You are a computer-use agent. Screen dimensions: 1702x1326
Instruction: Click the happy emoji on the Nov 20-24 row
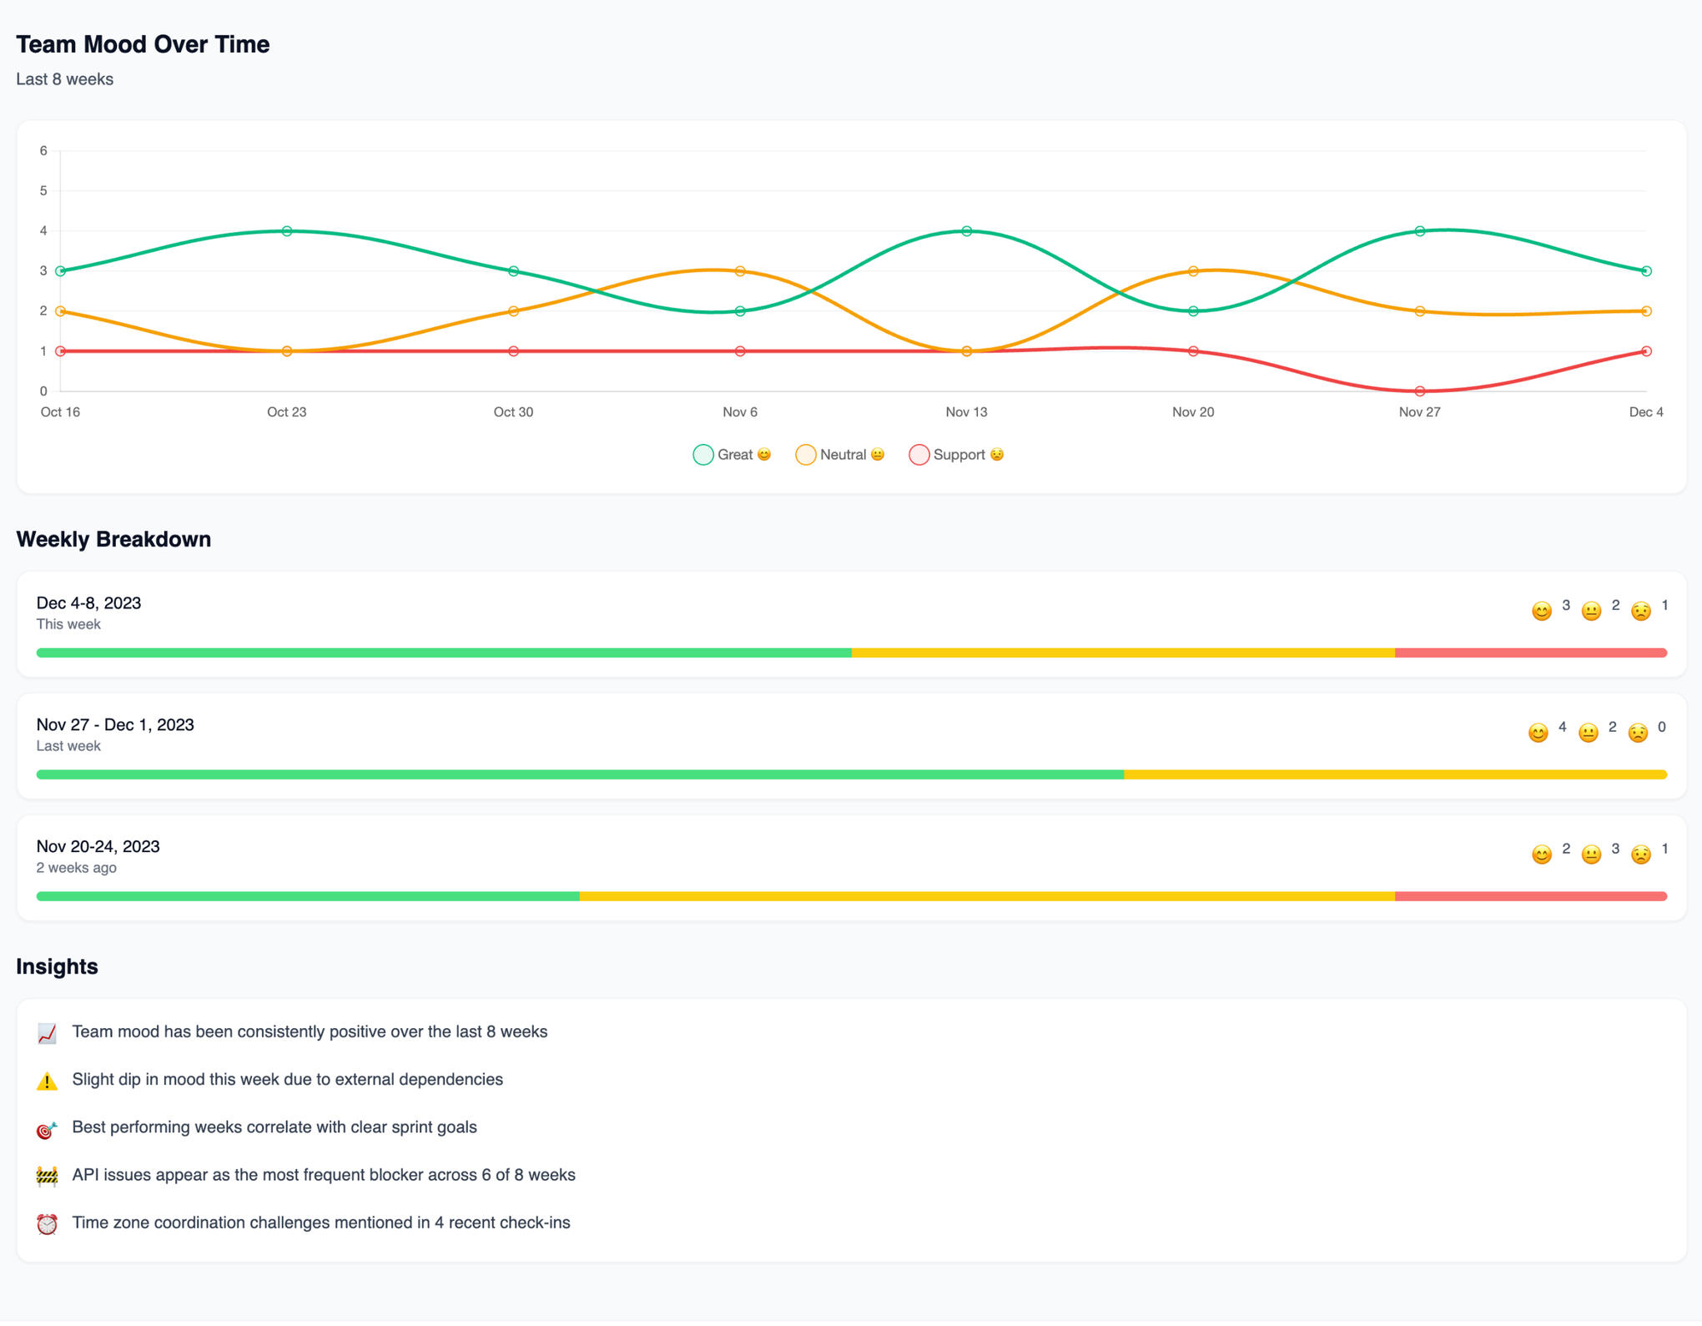(x=1541, y=855)
